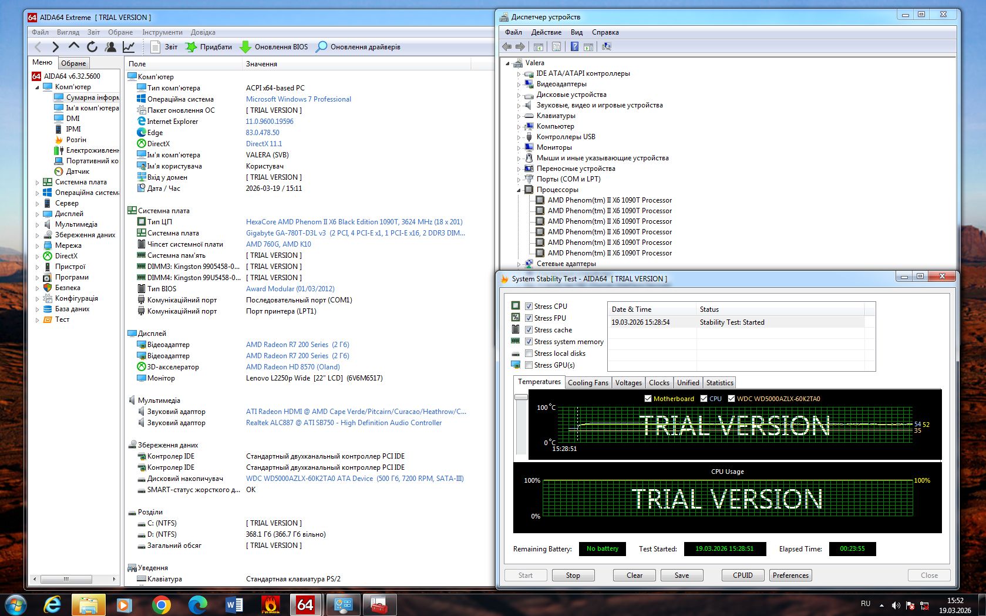
Task: Open the AIDA64 user manage icon
Action: pos(110,47)
